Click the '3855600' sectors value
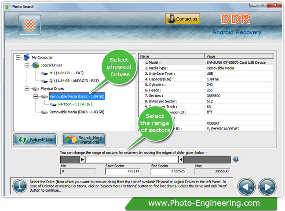This screenshot has width=285, height=211. coord(214,96)
